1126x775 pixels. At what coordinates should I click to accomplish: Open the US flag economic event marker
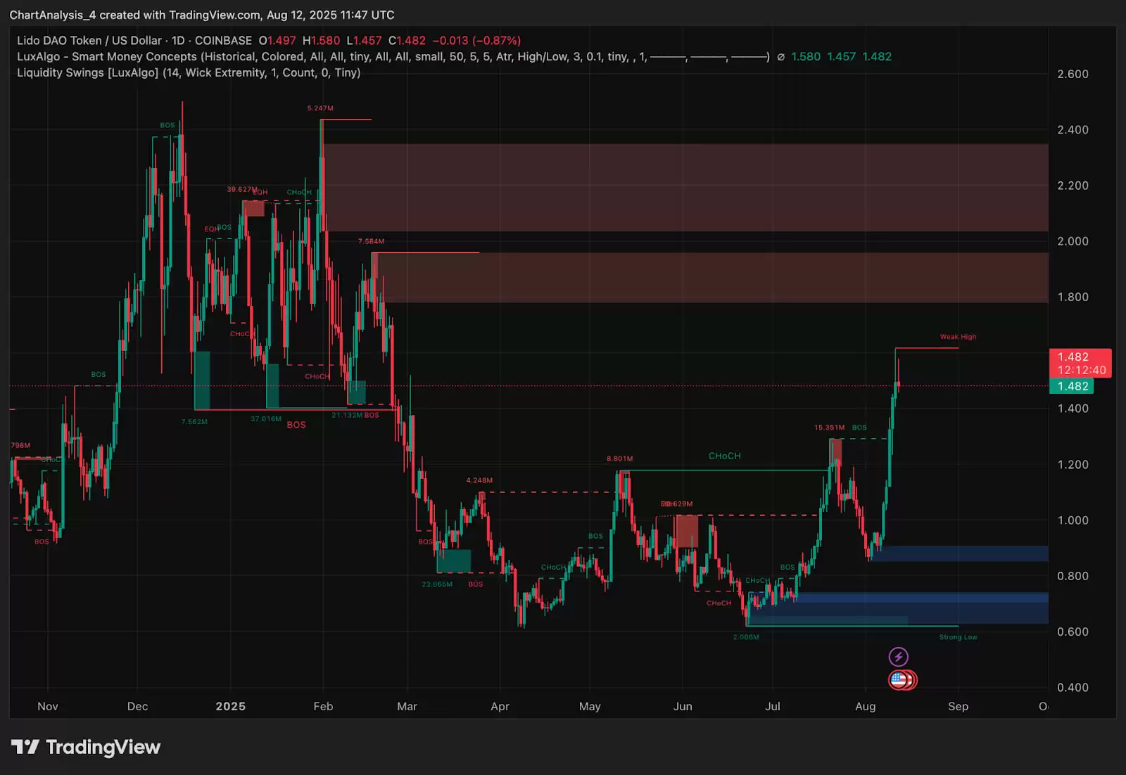click(x=898, y=680)
